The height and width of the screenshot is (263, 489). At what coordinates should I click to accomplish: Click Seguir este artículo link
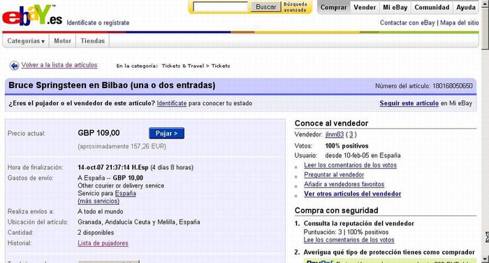point(409,103)
